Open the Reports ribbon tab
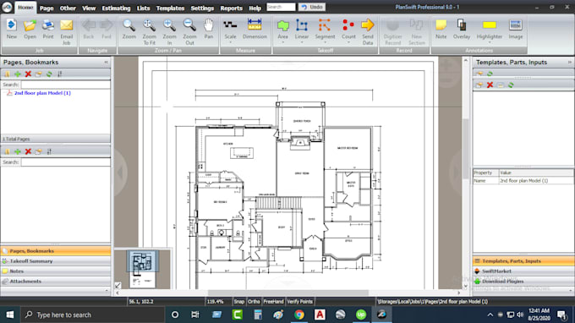575x323 pixels. tap(231, 8)
